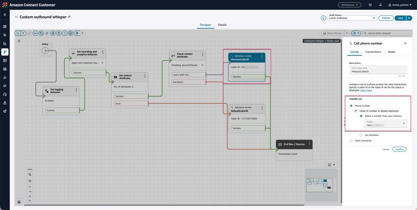Click the pencil icon to rename flow
The image size is (417, 210).
coord(69,17)
